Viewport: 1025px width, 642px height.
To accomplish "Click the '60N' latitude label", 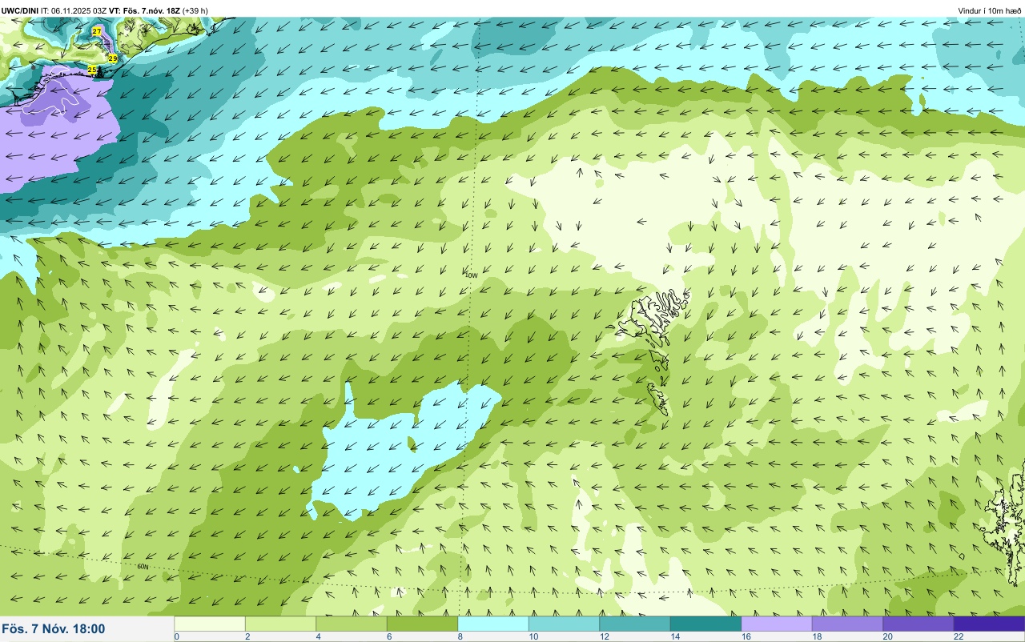I will pos(143,566).
